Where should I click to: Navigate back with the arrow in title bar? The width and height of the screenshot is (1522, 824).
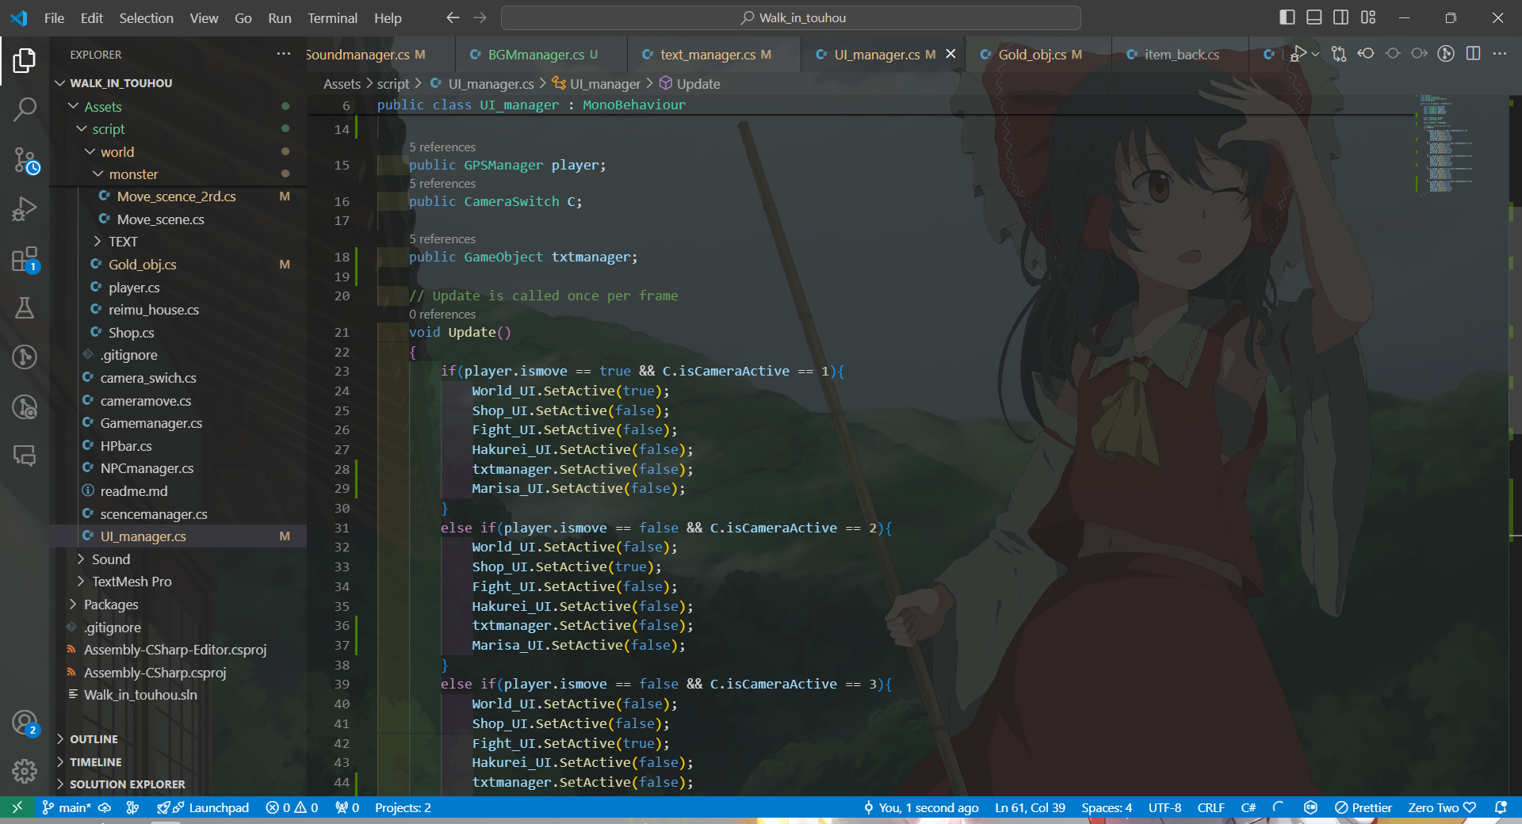(x=453, y=17)
